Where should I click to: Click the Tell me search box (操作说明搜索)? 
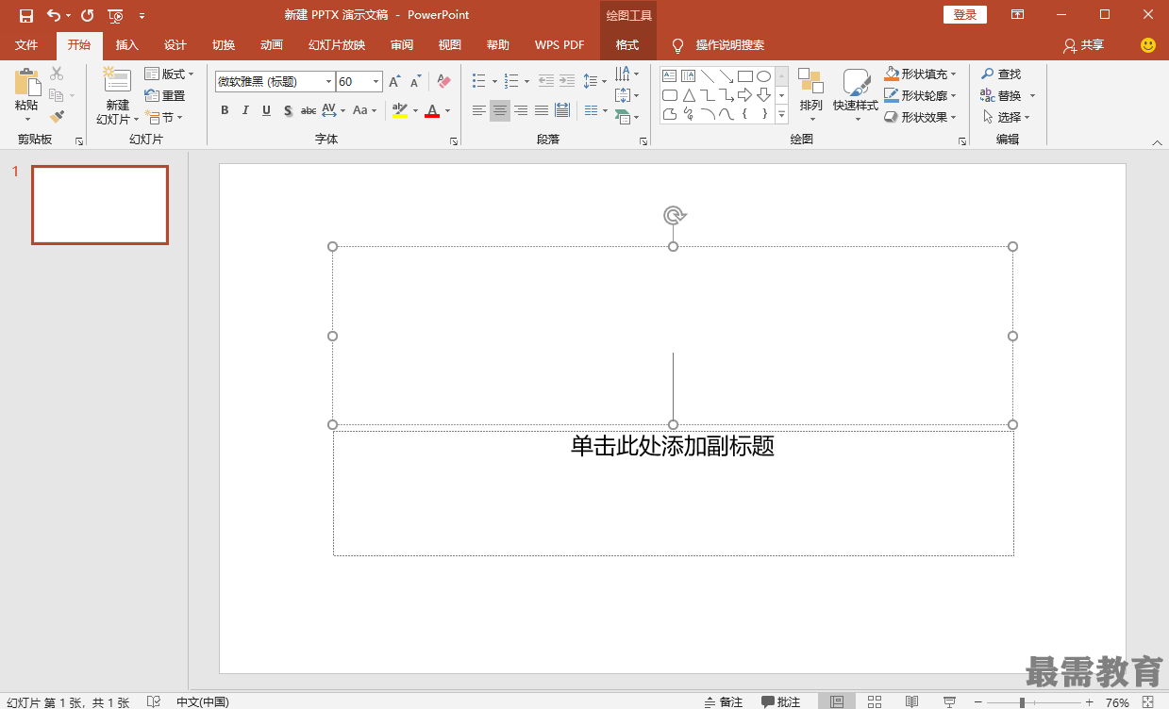[x=730, y=45]
